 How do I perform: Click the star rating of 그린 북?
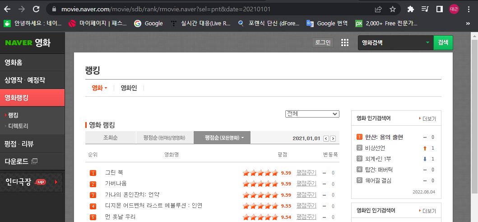click(260, 173)
